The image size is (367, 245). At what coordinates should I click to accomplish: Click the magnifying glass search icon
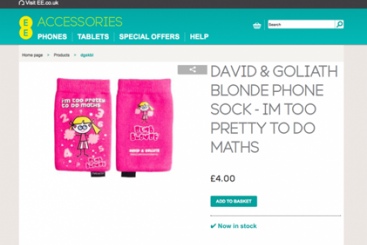pyautogui.click(x=339, y=24)
